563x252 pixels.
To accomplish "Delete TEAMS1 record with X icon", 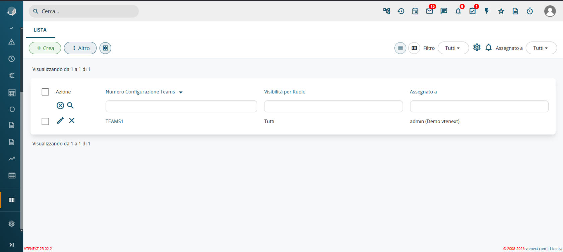I will 72,120.
